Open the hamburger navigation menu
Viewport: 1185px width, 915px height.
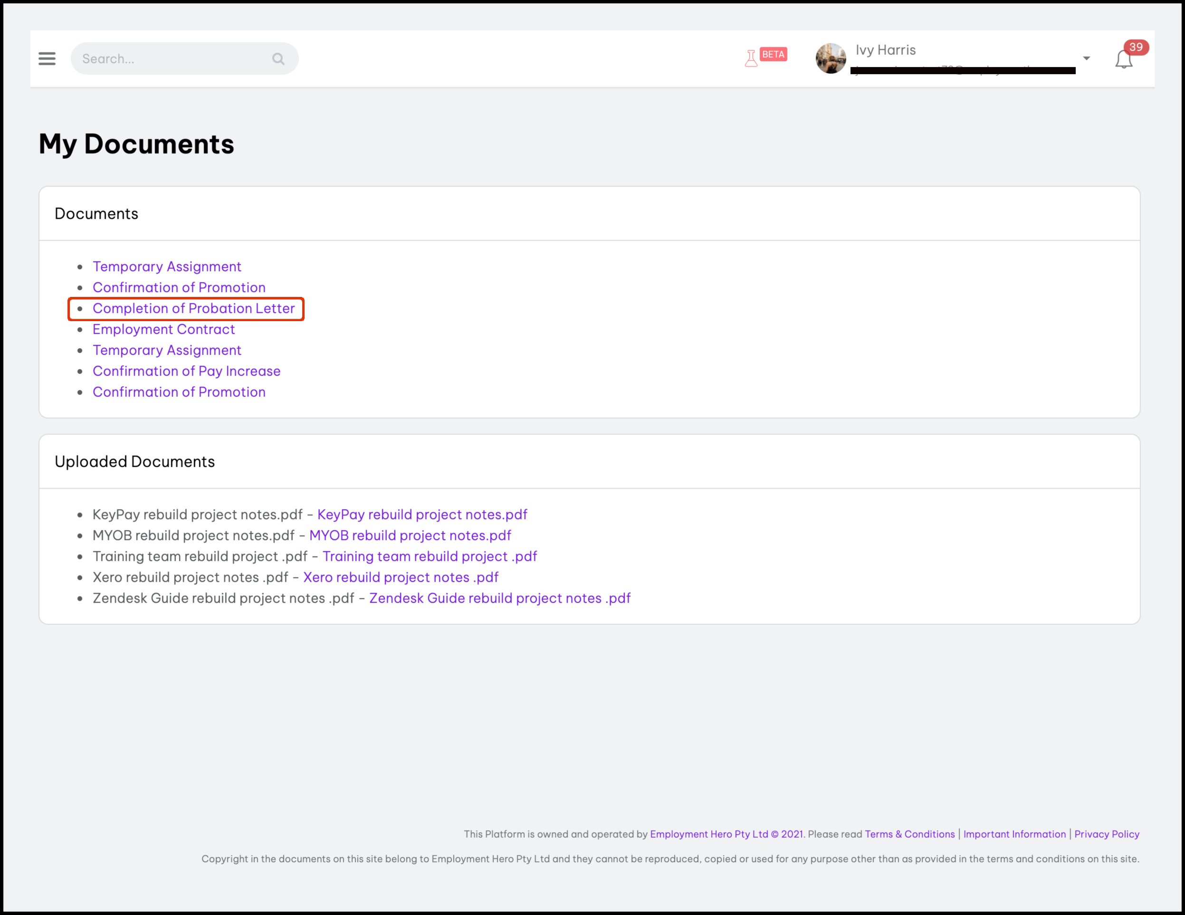coord(47,58)
